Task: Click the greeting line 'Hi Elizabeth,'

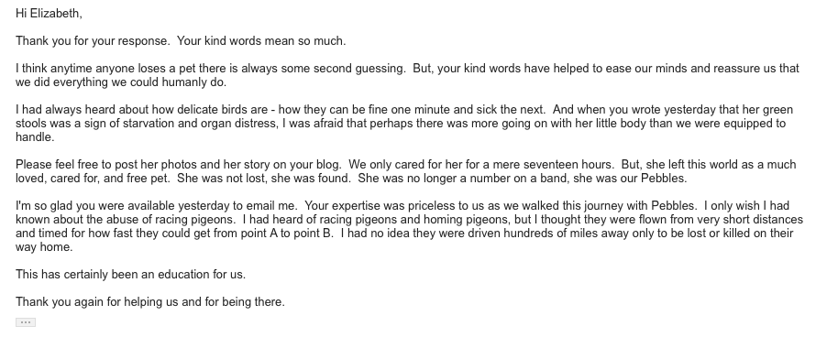Action: pyautogui.click(x=49, y=14)
